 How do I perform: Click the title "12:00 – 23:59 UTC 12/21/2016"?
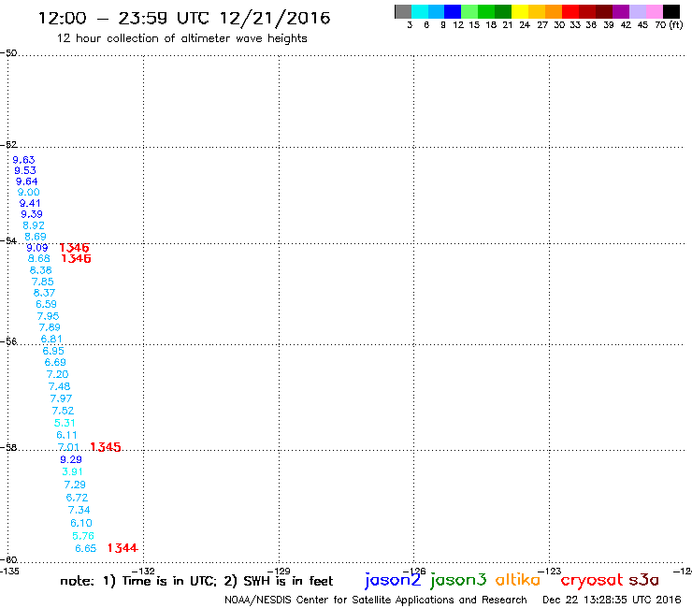184,18
